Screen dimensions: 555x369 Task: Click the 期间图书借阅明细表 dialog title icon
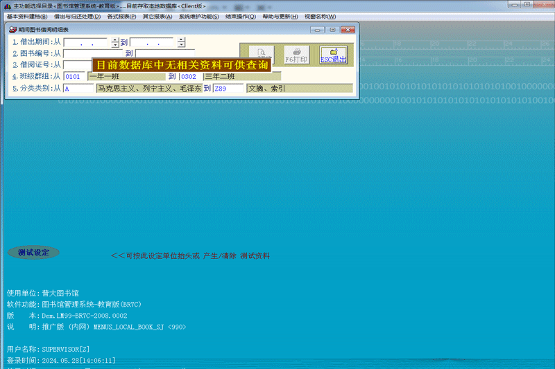click(12, 30)
